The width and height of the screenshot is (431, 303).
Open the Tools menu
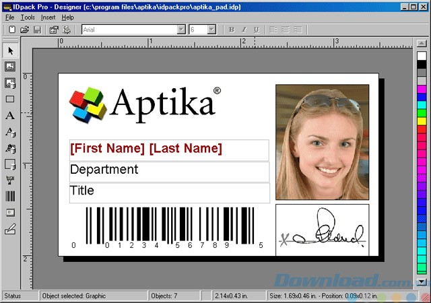[27, 17]
